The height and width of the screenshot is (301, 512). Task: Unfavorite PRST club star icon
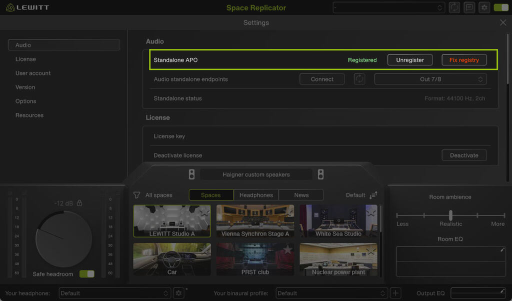click(x=287, y=249)
